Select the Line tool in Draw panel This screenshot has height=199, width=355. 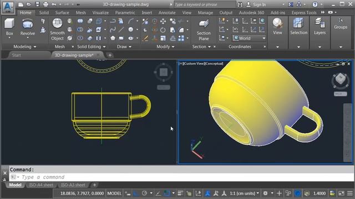[x=121, y=29]
